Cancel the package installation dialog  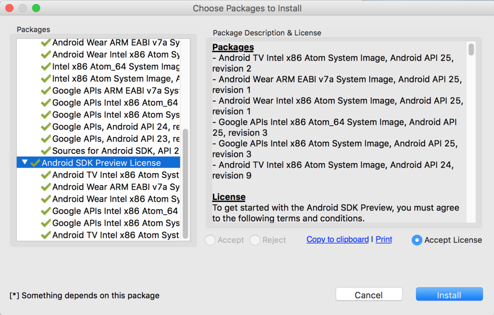click(369, 295)
